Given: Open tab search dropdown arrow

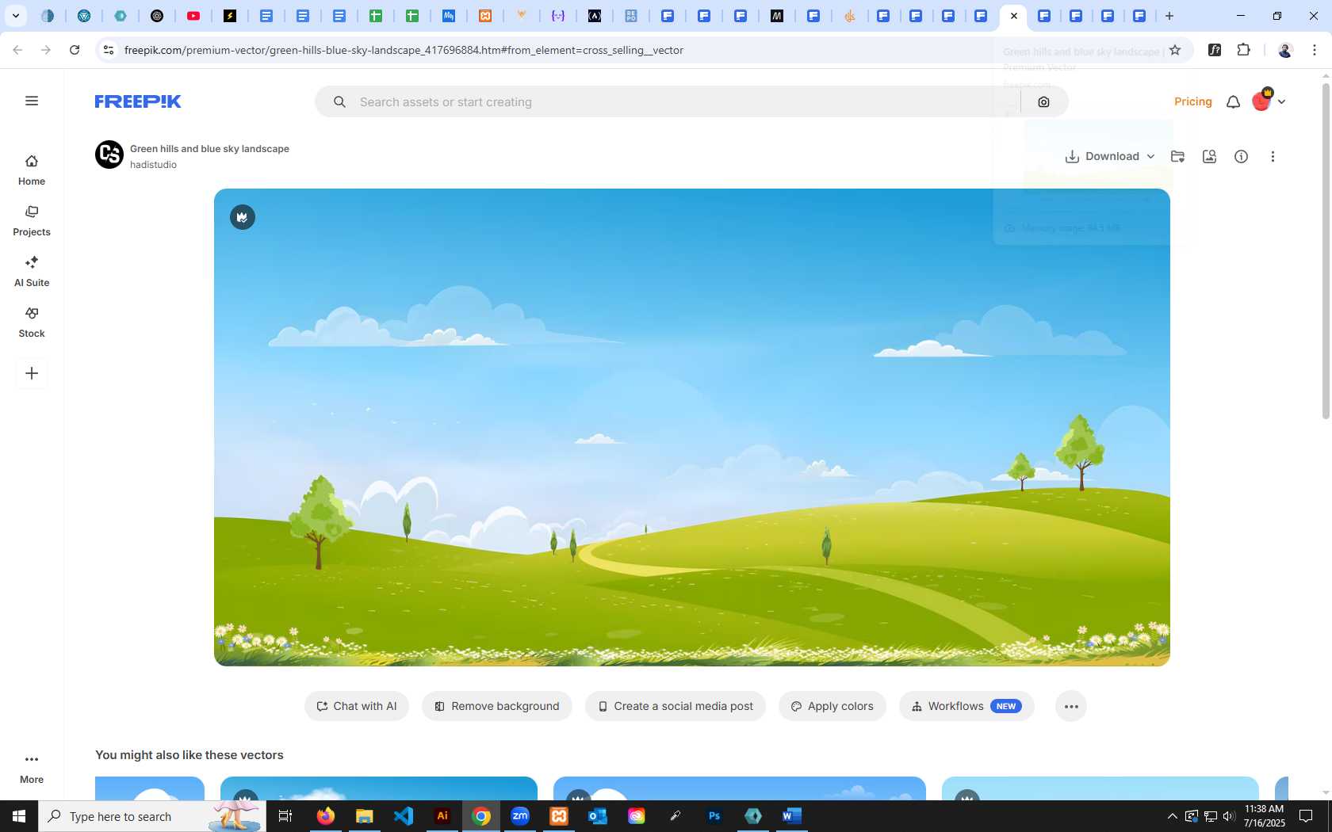Looking at the screenshot, I should pos(15,16).
